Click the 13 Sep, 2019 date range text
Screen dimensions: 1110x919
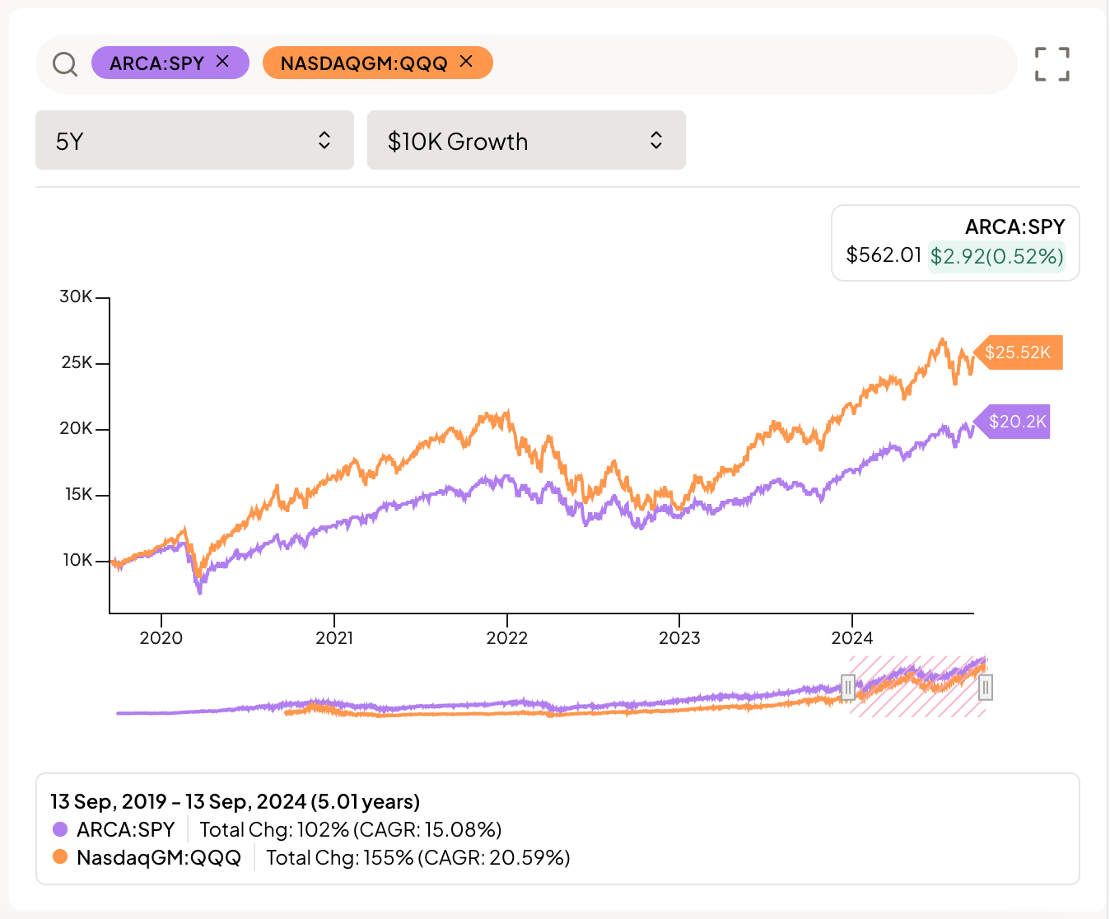pyautogui.click(x=235, y=801)
